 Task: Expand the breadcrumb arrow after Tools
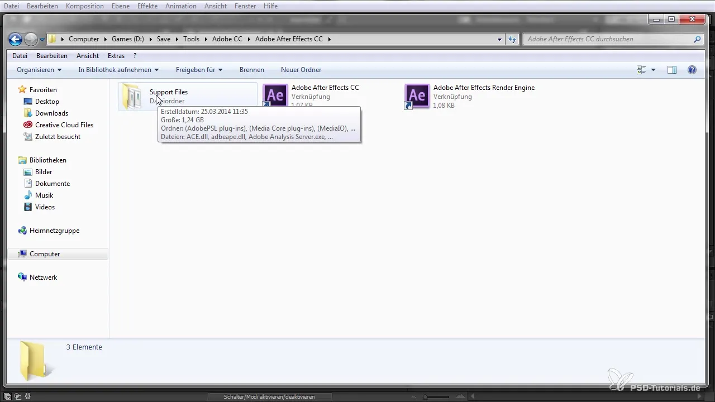click(206, 39)
